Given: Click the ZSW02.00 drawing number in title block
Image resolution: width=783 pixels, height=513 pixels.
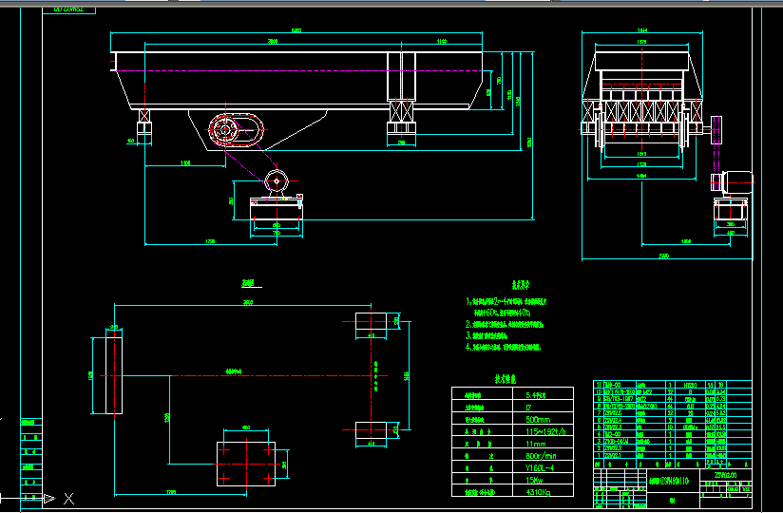Looking at the screenshot, I should [724, 476].
